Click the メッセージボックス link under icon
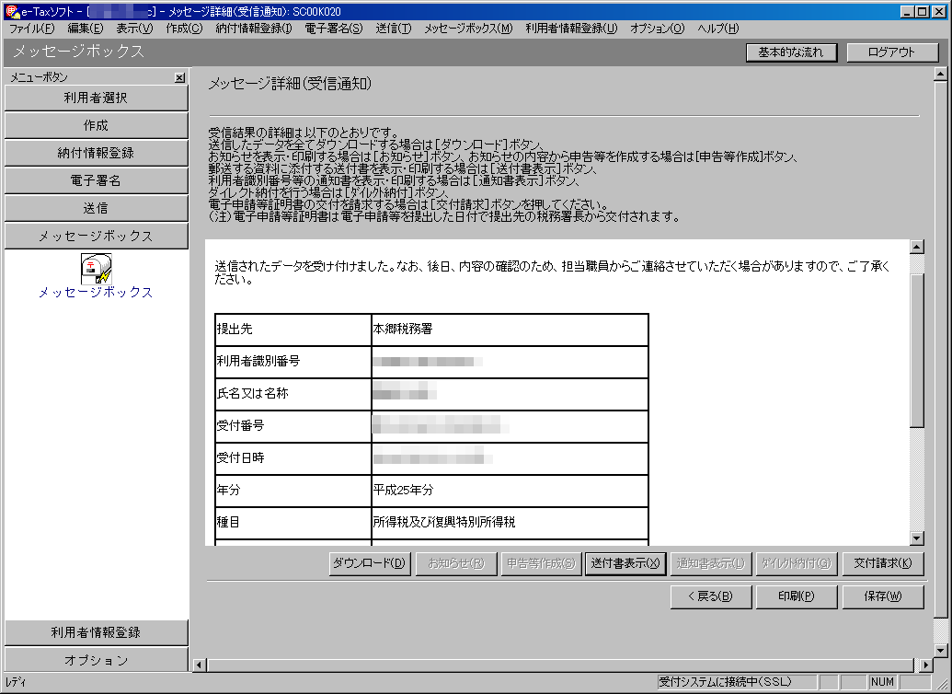 (x=96, y=293)
